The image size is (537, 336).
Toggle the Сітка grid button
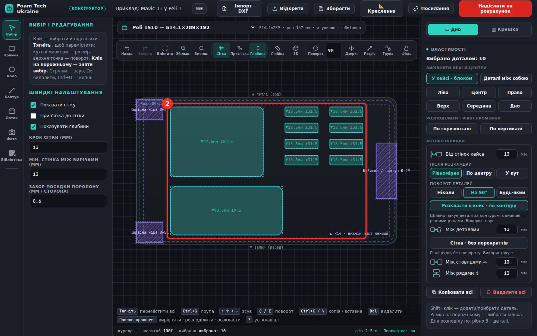[221, 50]
